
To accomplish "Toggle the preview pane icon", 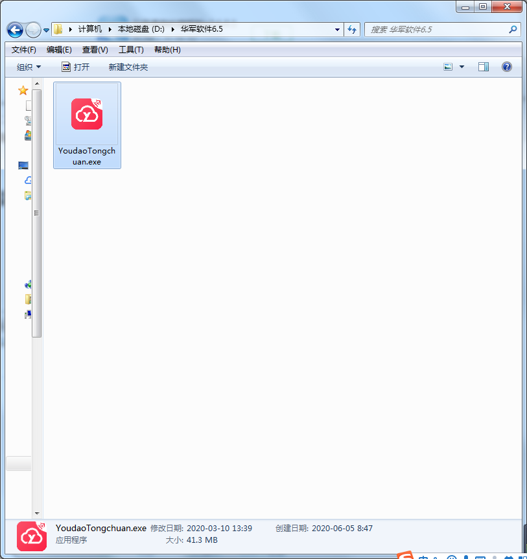I will coord(484,67).
